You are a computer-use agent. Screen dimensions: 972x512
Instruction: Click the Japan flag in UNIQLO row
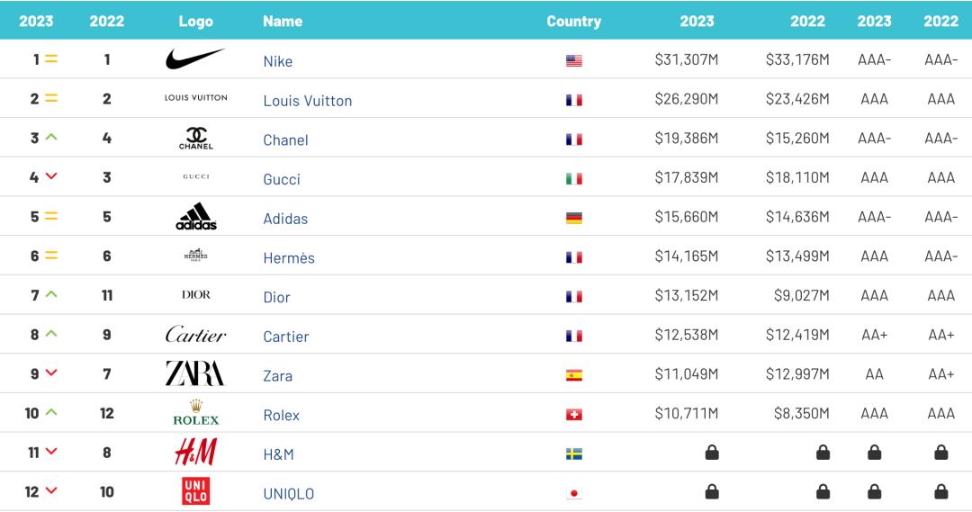[573, 493]
